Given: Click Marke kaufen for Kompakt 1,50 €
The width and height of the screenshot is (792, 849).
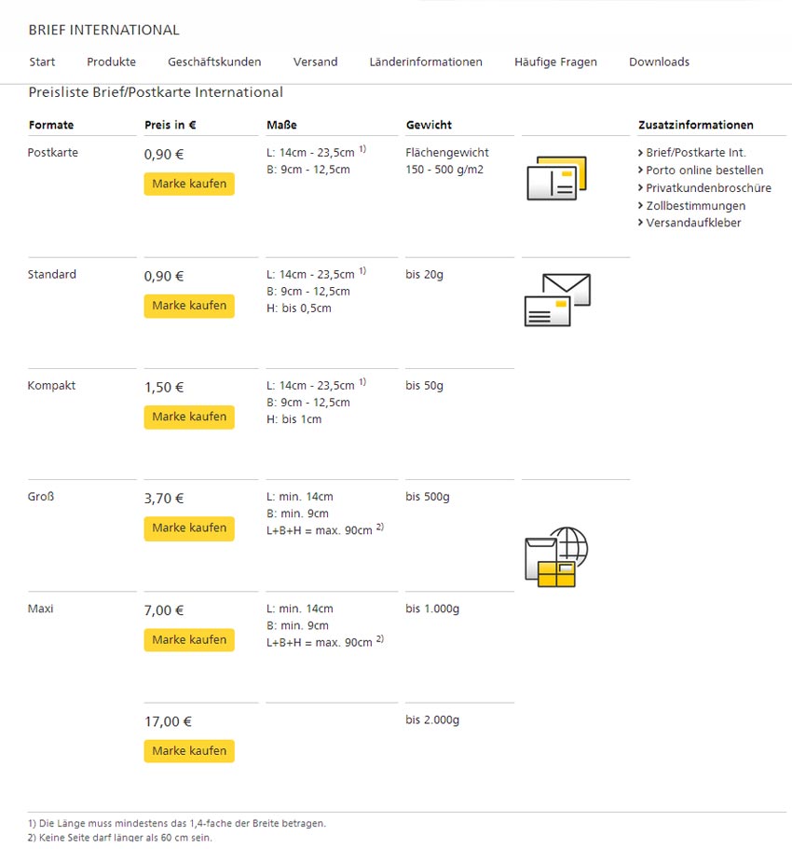Looking at the screenshot, I should (x=189, y=417).
